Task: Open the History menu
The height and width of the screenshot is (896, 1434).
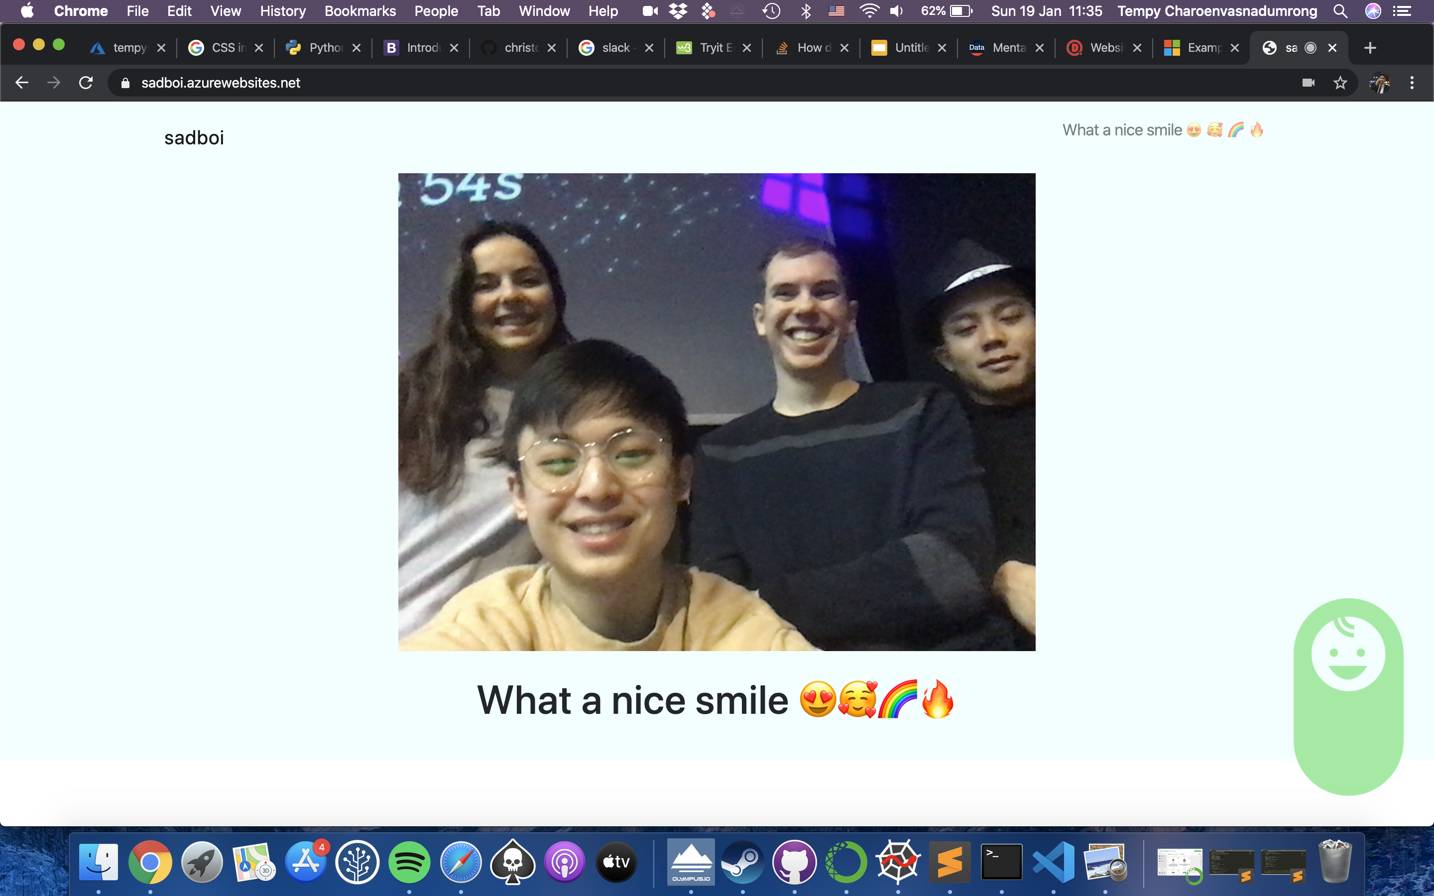Action: pos(283,11)
